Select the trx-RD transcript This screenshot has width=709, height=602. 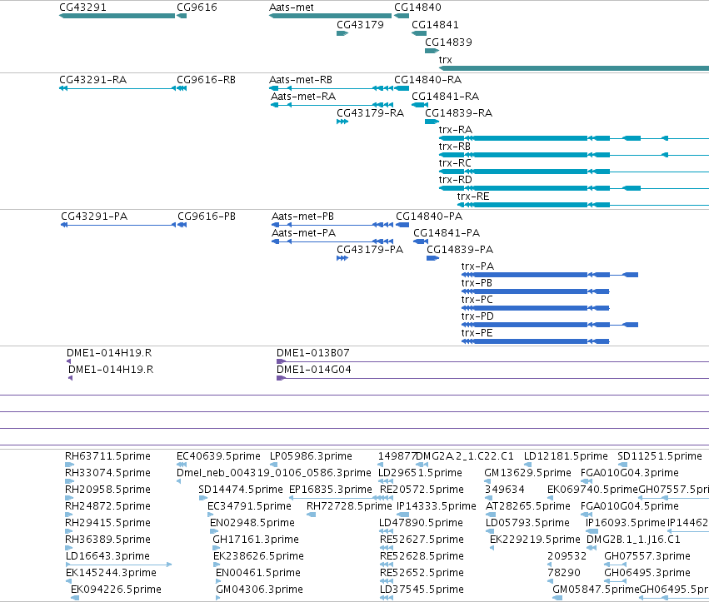click(x=574, y=188)
